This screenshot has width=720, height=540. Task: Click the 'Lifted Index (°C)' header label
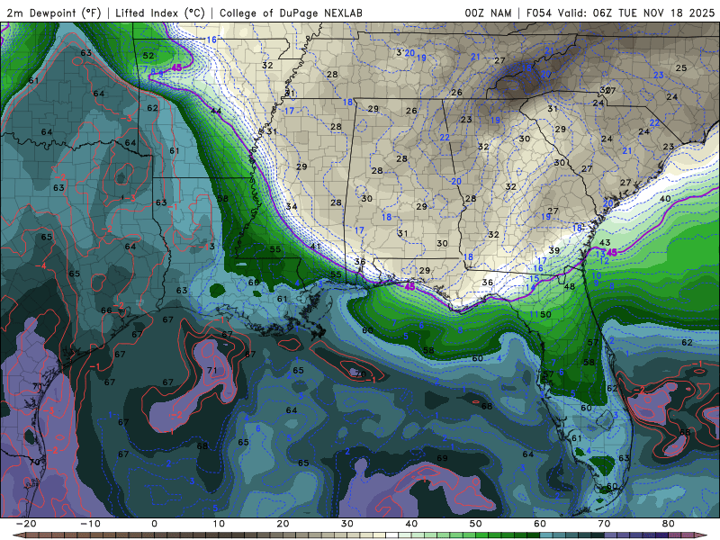[x=160, y=13]
